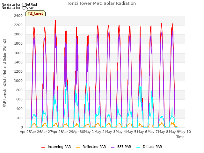The image size is (204, 153).
Task: Click the May 5 x-axis tick label
Action: point(132,132)
